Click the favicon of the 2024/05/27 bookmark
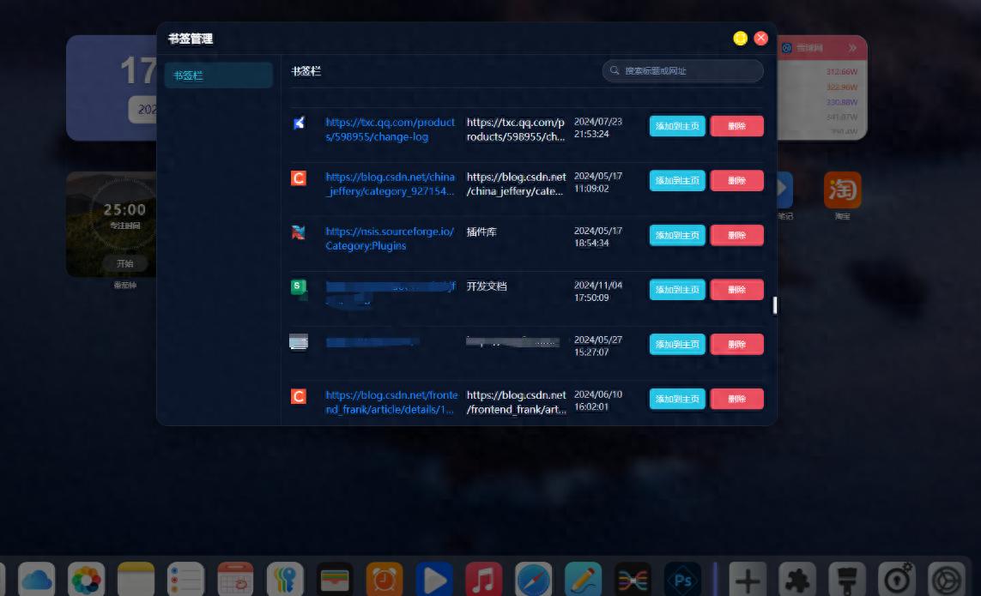 click(299, 342)
